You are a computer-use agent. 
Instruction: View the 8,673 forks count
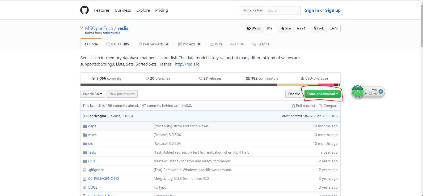(x=333, y=28)
